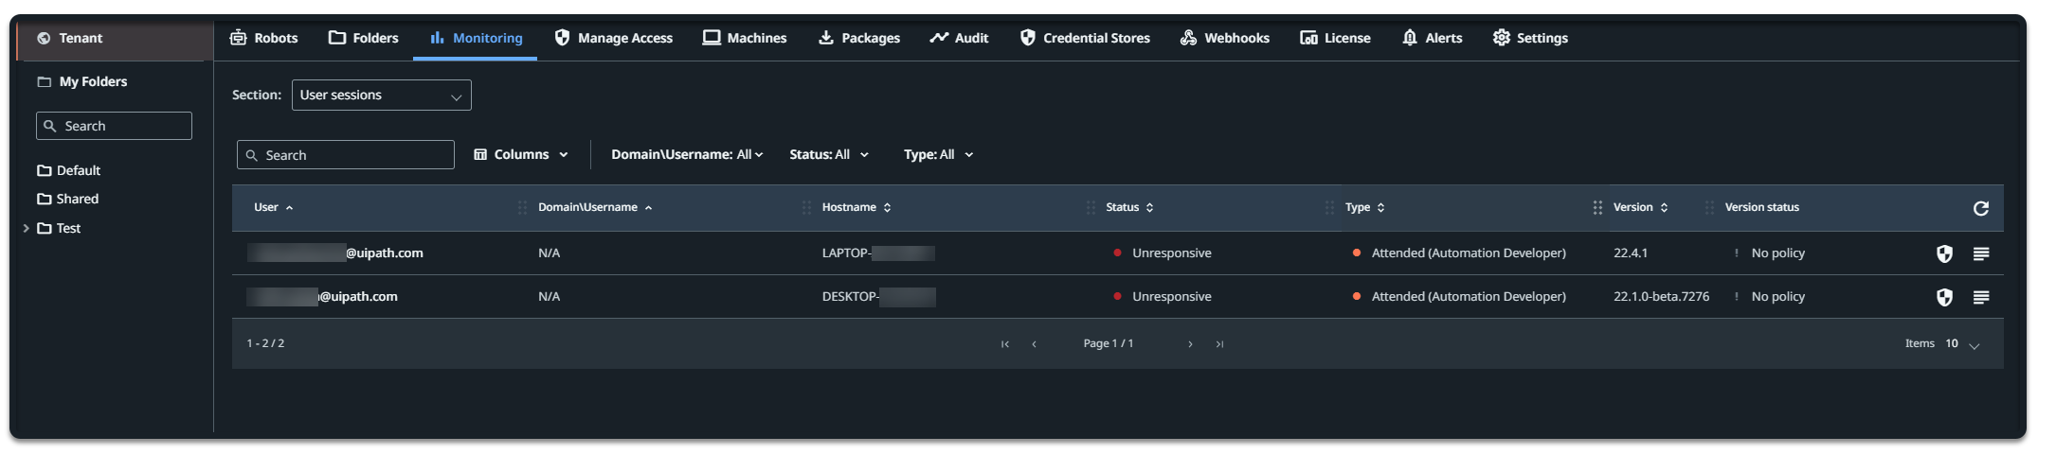Click shield icon for LAPTOP row

click(x=1944, y=253)
